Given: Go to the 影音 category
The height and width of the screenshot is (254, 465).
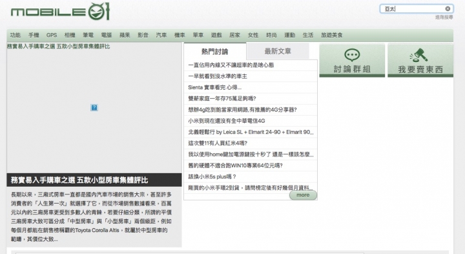Looking at the screenshot, I should coord(143,35).
